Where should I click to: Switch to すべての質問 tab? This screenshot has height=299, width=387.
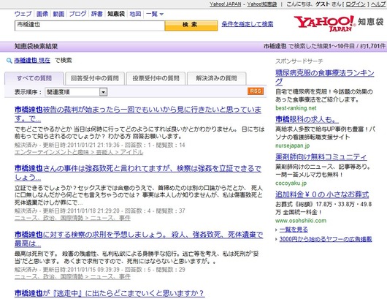click(x=34, y=78)
